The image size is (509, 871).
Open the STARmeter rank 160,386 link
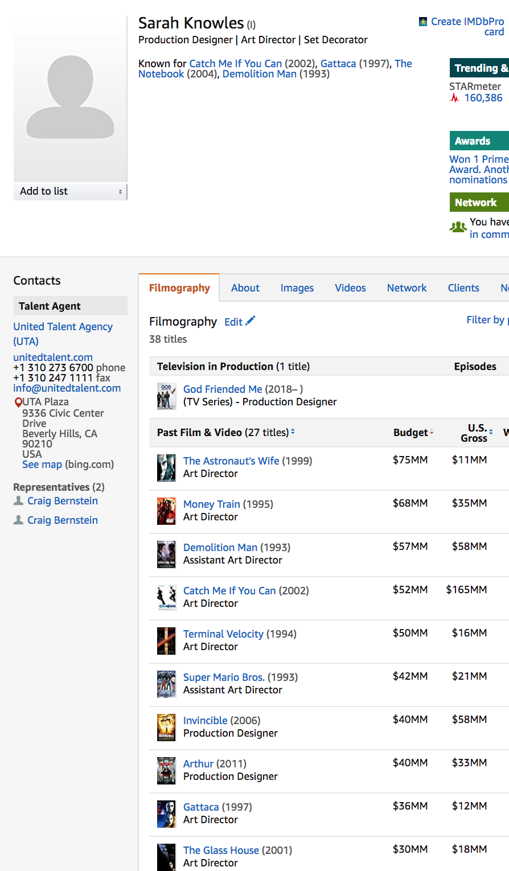[x=483, y=98]
